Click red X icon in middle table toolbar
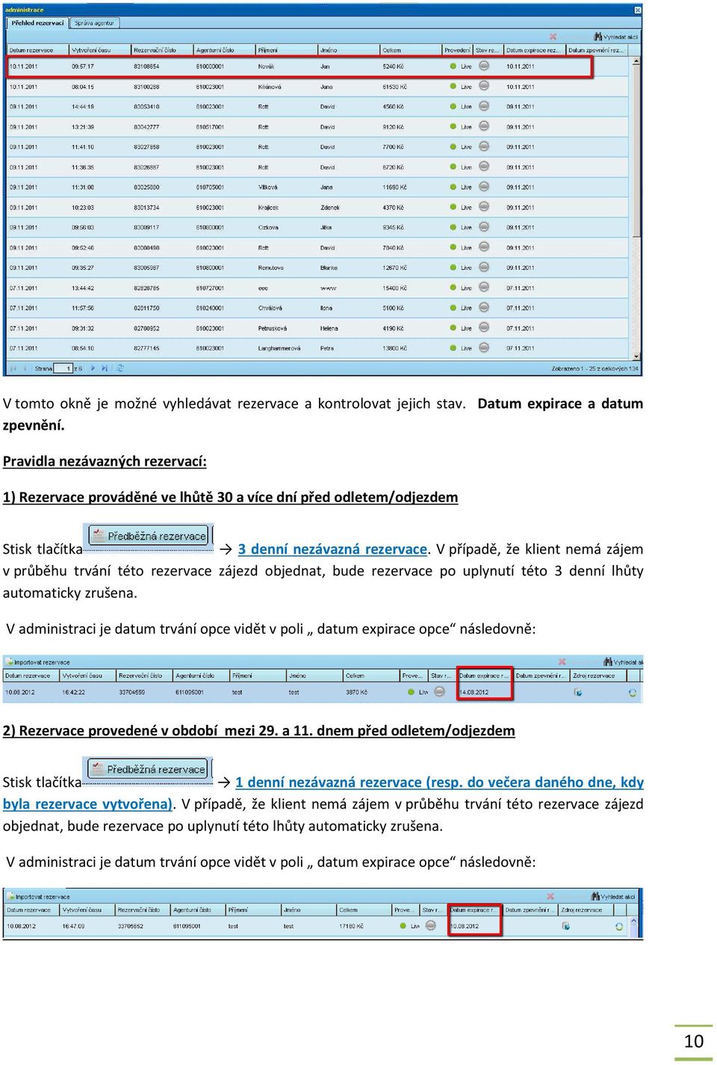Viewport: 717px width, 1065px height. (562, 662)
